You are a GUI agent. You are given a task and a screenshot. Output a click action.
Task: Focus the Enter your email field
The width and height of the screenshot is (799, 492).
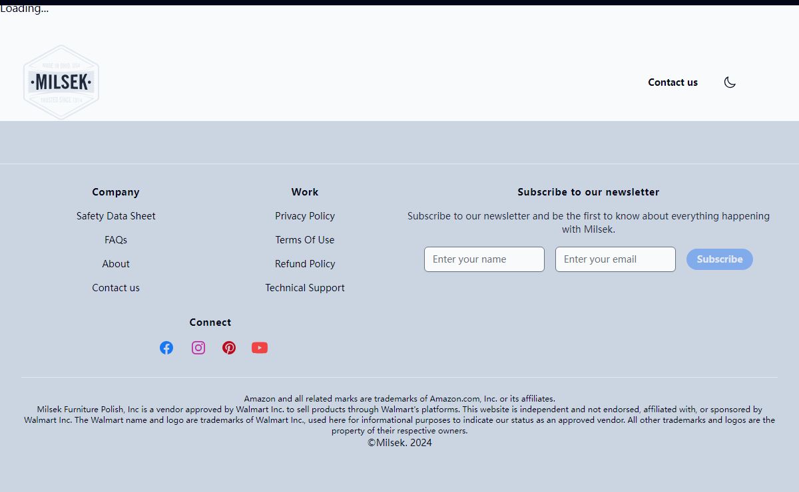pyautogui.click(x=615, y=259)
